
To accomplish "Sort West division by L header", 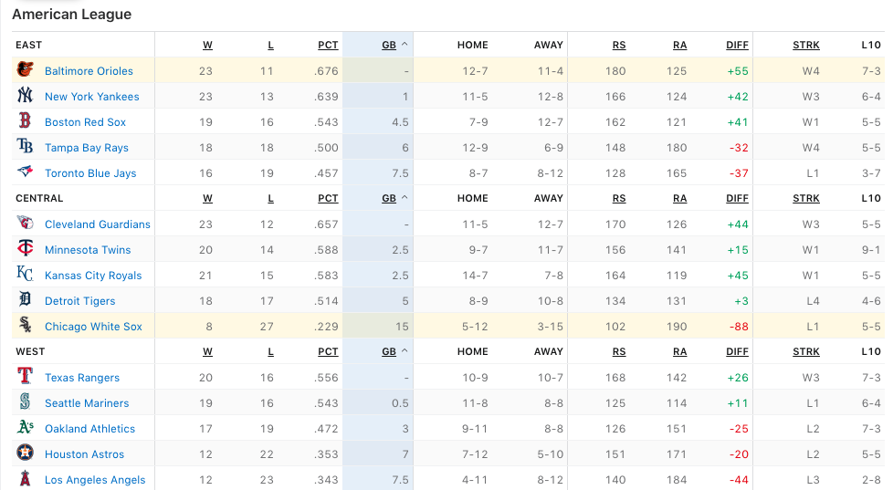I will coord(270,351).
